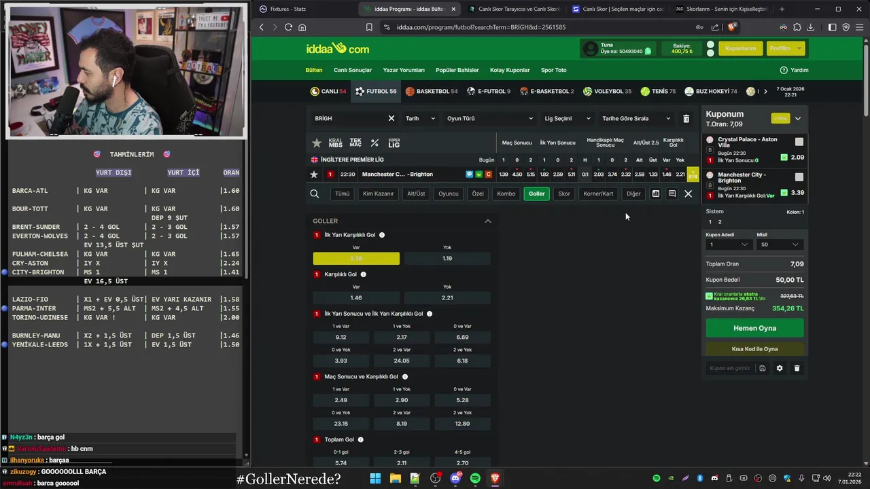Screen dimensions: 870x489
Task: Reload the browser page
Action: click(288, 27)
